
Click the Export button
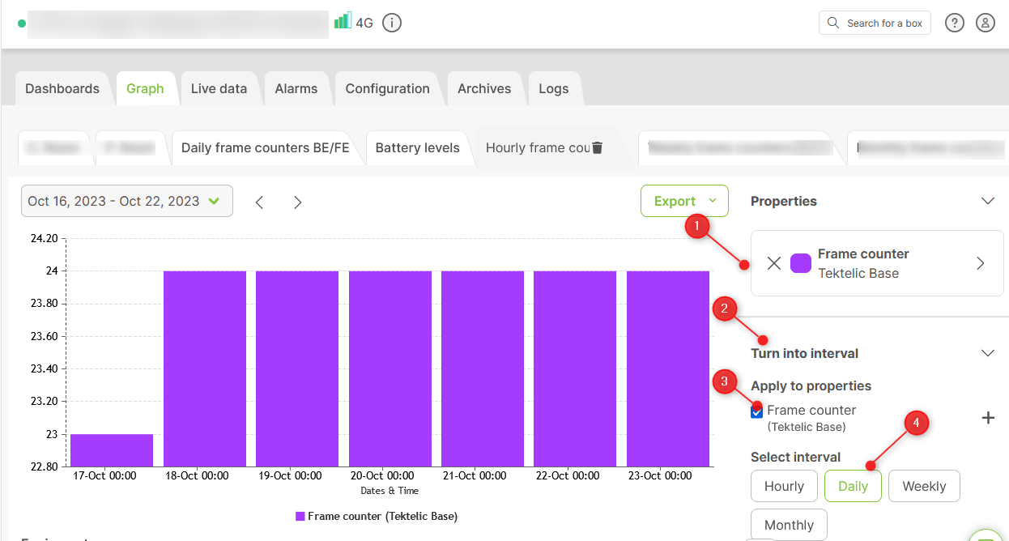click(x=684, y=201)
